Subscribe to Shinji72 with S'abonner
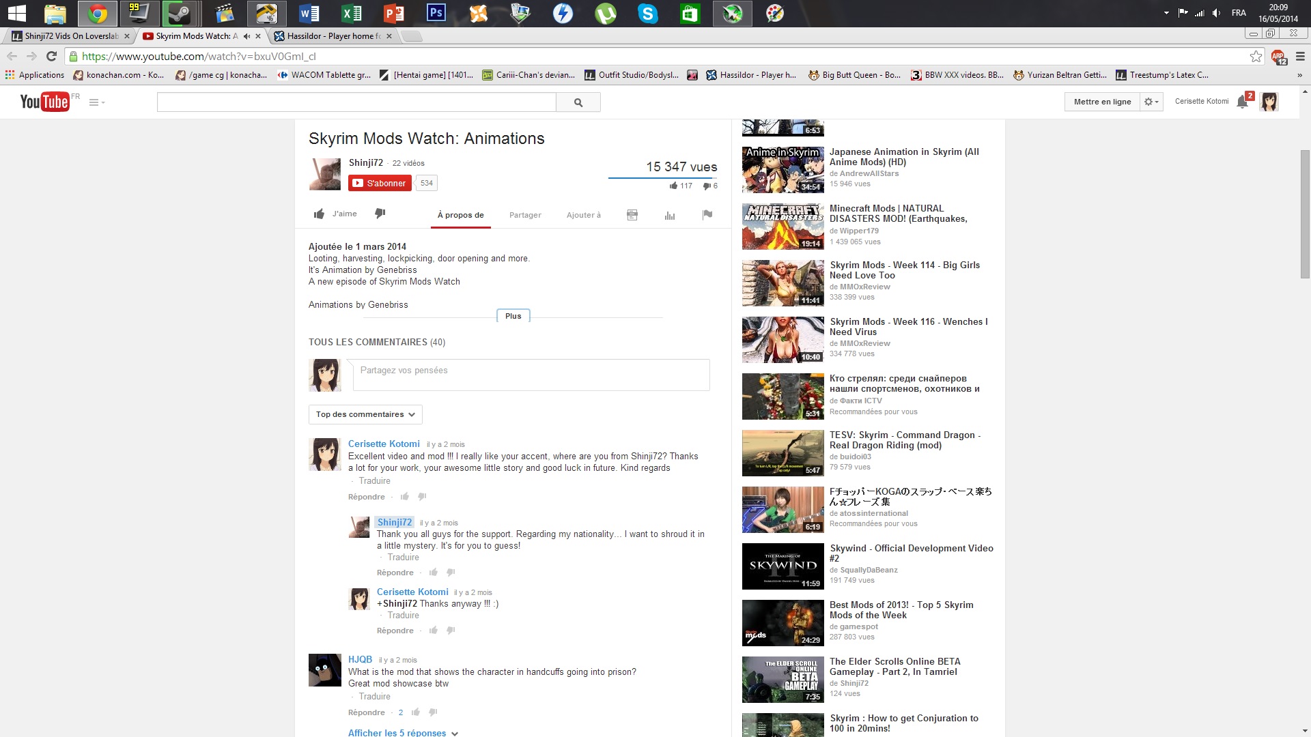 pyautogui.click(x=380, y=183)
